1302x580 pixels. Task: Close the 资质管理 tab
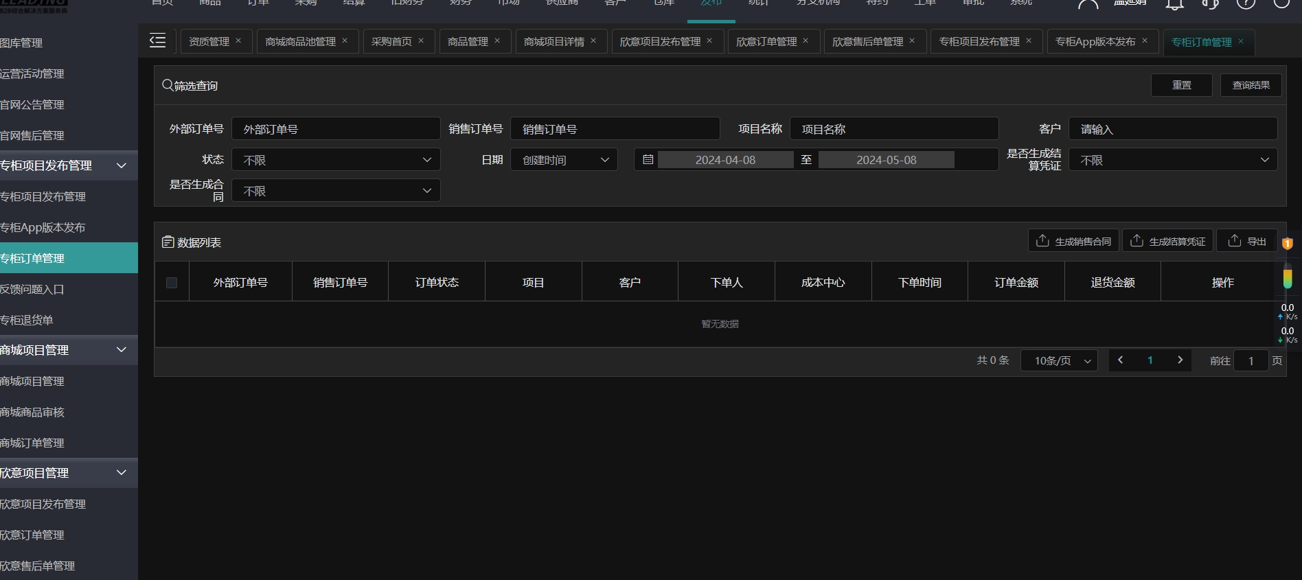238,41
